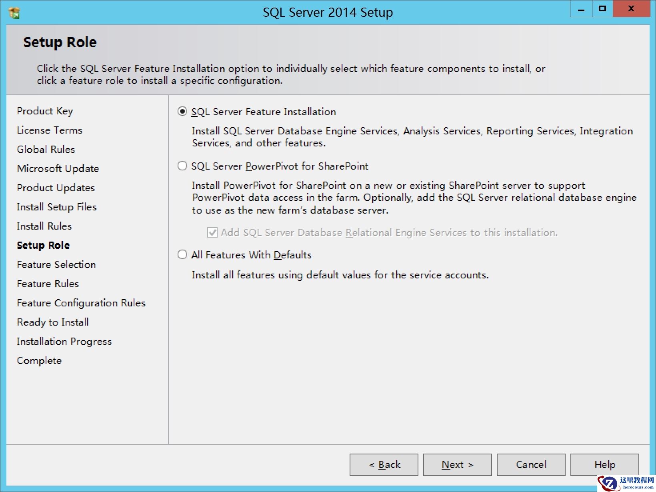
Task: Select Install Rules from the navigation
Action: coord(44,226)
